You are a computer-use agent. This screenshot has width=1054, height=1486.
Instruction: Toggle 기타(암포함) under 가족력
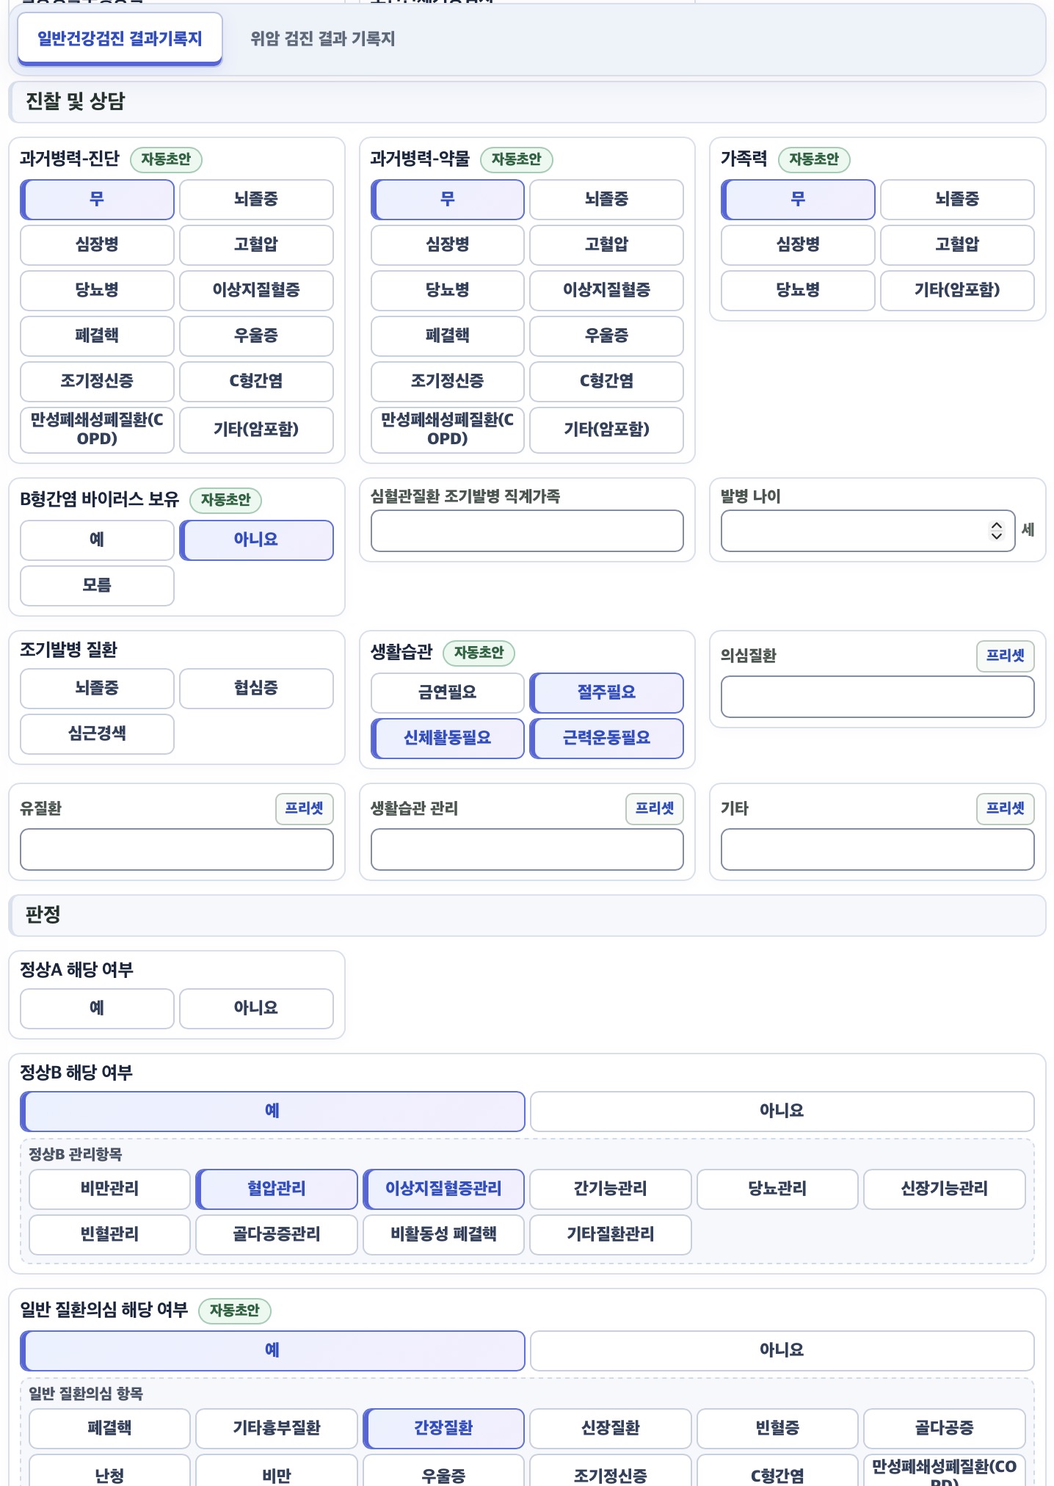click(x=957, y=291)
